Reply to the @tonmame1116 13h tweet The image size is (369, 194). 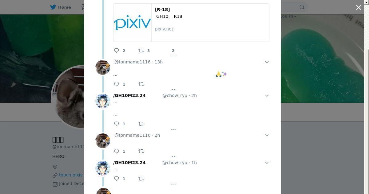(x=117, y=84)
